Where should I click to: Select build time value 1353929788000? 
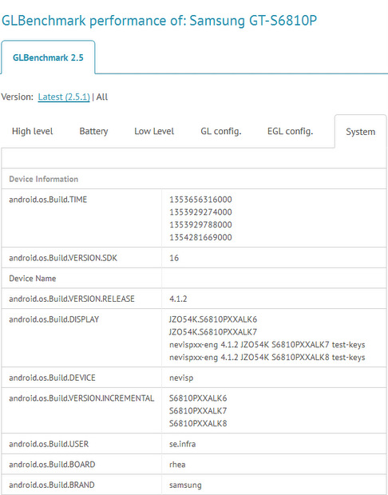click(x=200, y=225)
